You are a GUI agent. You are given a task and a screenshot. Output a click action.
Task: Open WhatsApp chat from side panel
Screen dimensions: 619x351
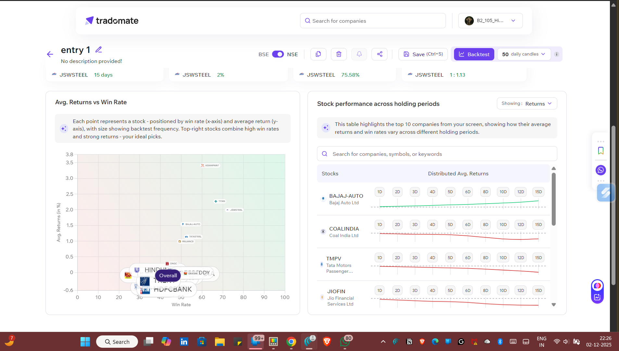pyautogui.click(x=601, y=170)
